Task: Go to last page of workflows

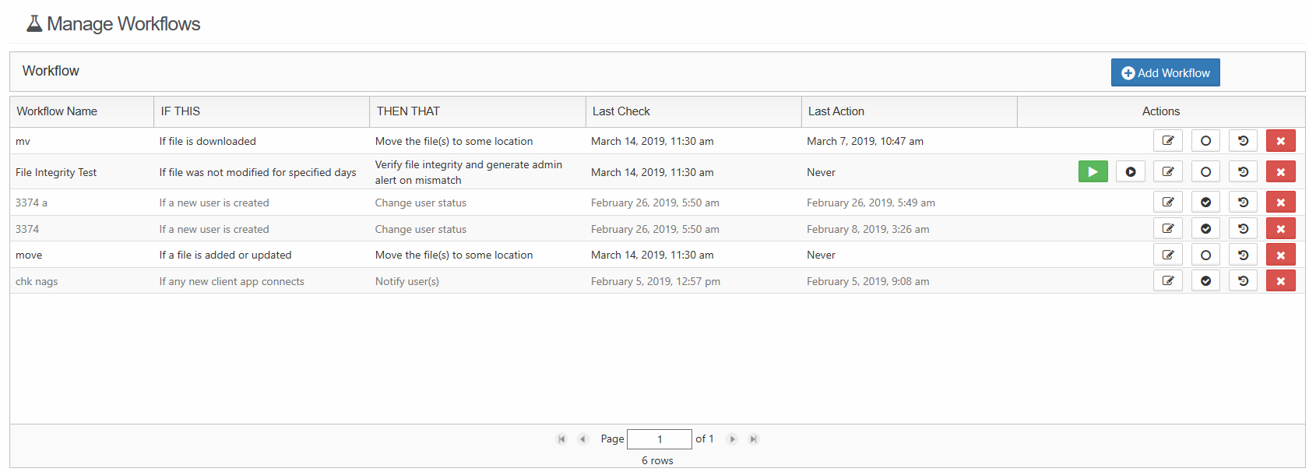Action: 753,439
